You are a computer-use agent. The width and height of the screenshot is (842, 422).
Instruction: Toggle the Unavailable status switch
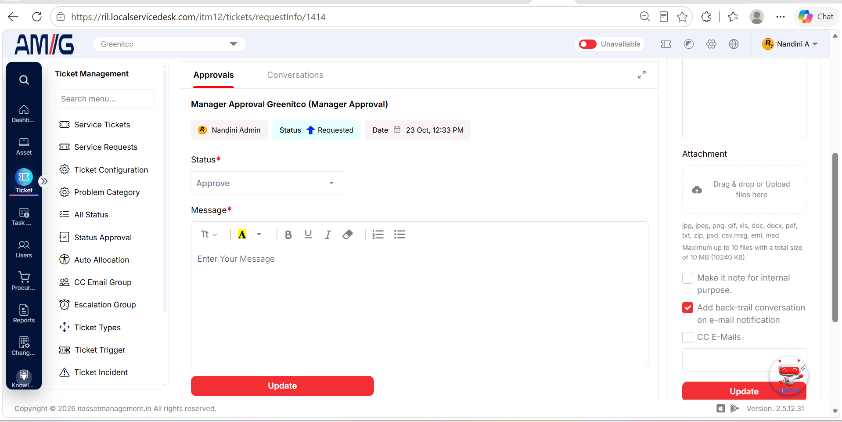pos(587,44)
